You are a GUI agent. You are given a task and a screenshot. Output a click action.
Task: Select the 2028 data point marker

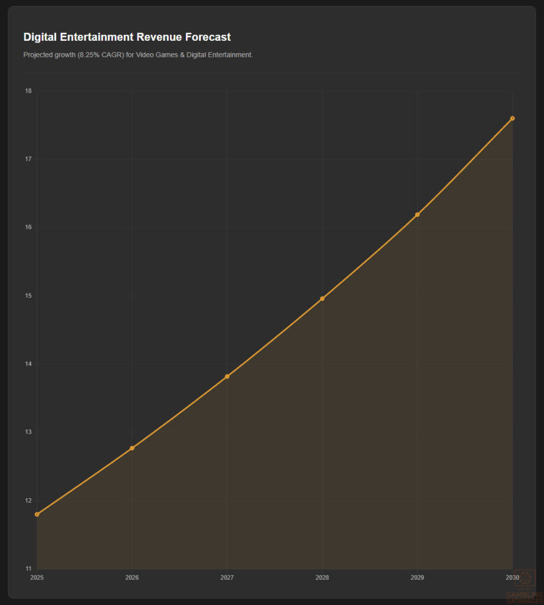(322, 298)
